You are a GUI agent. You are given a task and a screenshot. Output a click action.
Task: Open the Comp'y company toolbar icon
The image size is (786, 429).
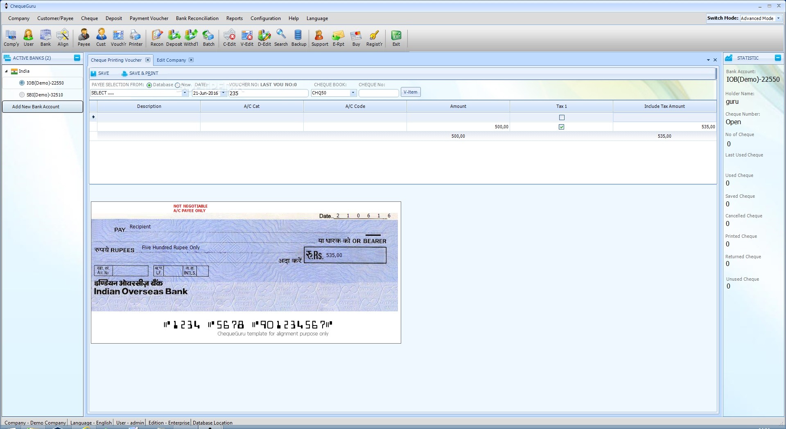coord(11,38)
